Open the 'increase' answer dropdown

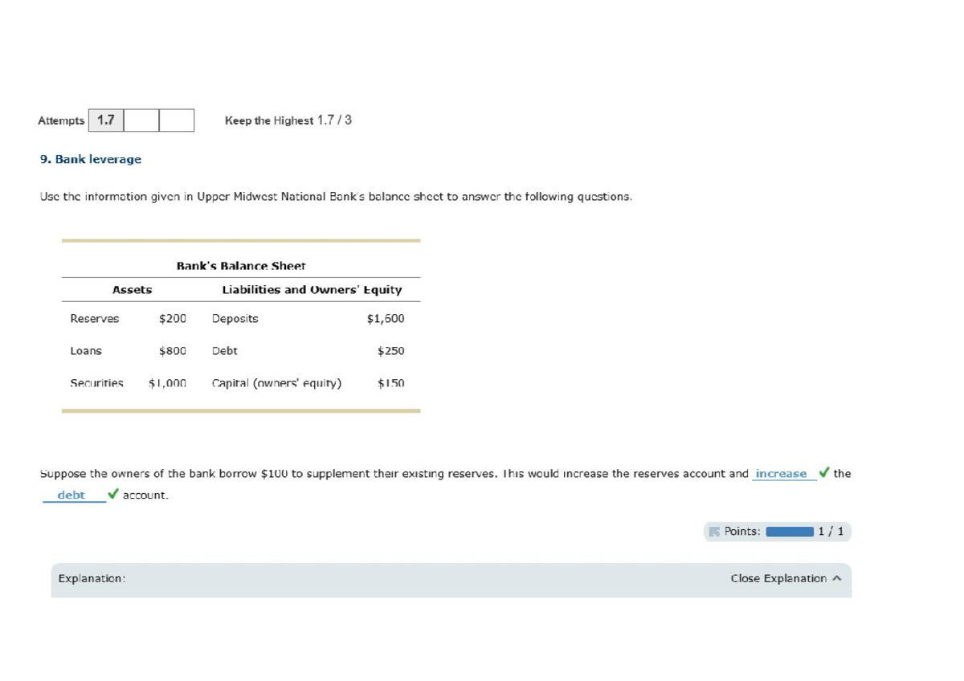click(781, 474)
